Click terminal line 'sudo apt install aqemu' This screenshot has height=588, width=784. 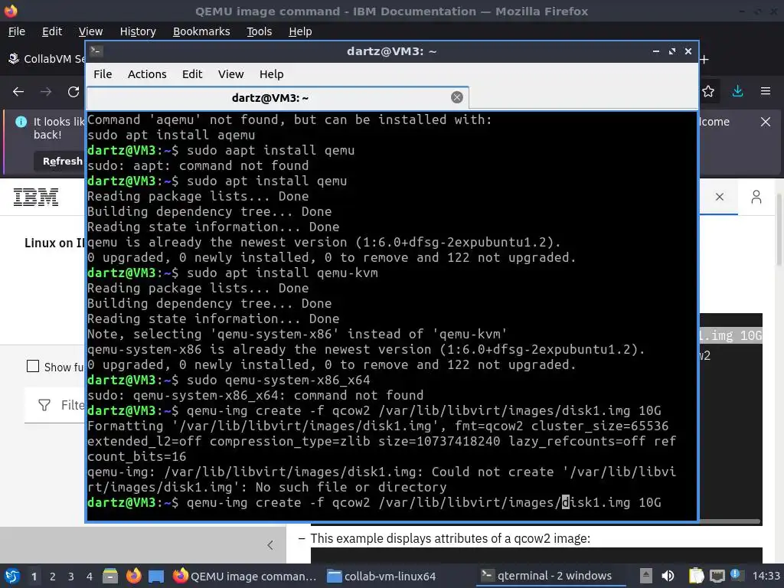(x=171, y=135)
